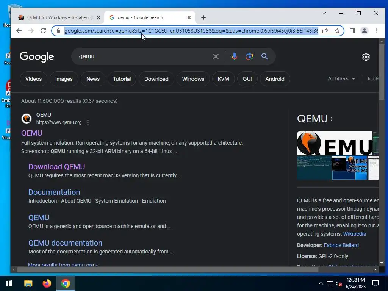The height and width of the screenshot is (291, 388).
Task: Open the Tools search options
Action: pos(373,79)
